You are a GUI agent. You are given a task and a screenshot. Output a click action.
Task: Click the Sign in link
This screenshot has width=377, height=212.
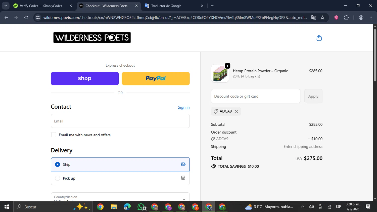[x=184, y=107]
